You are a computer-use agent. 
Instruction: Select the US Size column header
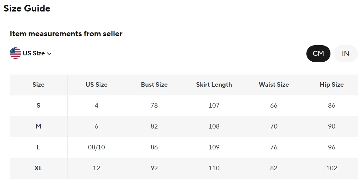(x=96, y=85)
